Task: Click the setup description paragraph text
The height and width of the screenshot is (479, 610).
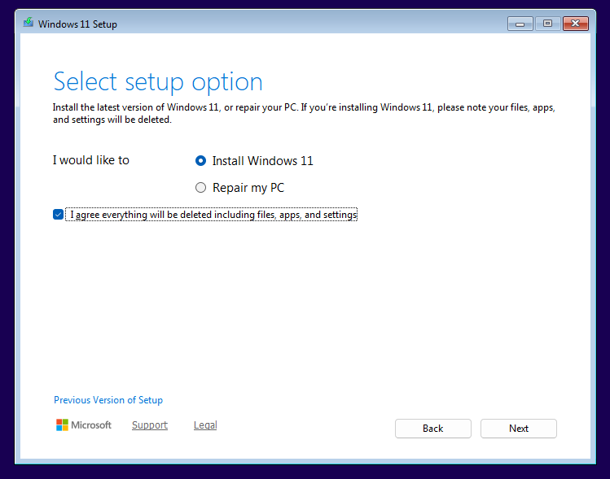Action: [308, 113]
